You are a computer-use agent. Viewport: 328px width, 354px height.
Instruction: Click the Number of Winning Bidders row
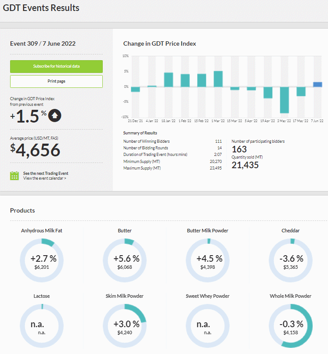(173, 141)
